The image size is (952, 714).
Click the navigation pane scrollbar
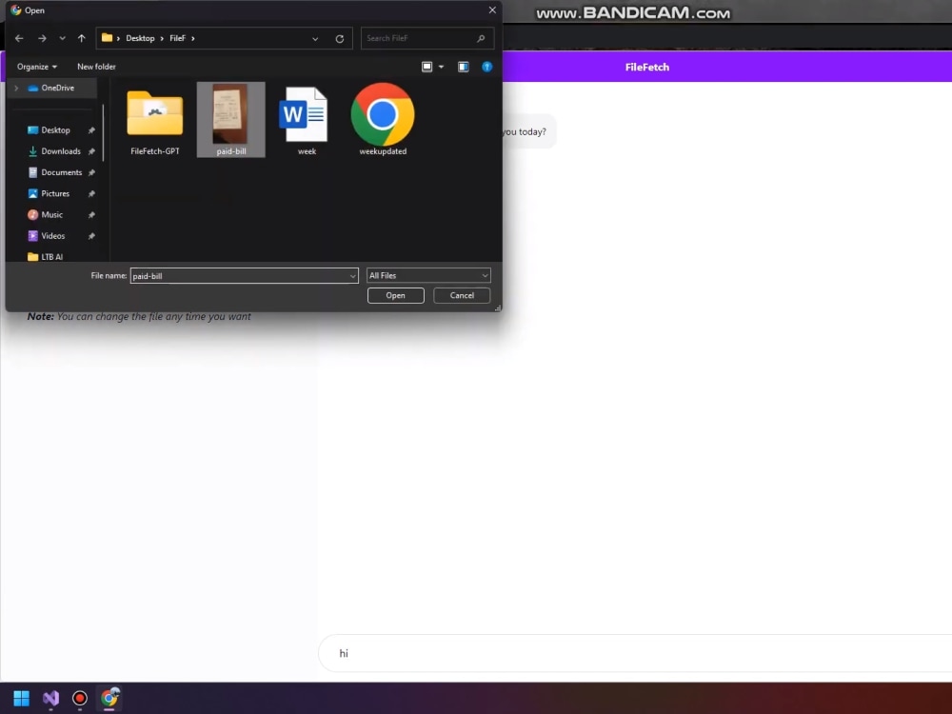[x=103, y=132]
